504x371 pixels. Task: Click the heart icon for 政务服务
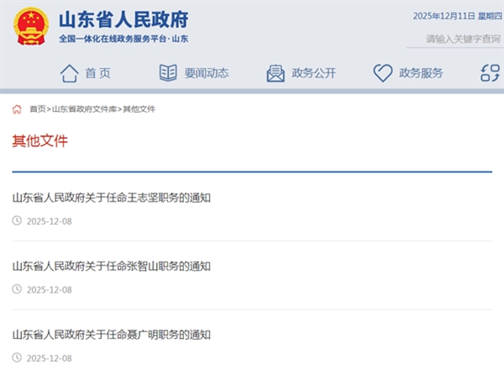click(383, 73)
